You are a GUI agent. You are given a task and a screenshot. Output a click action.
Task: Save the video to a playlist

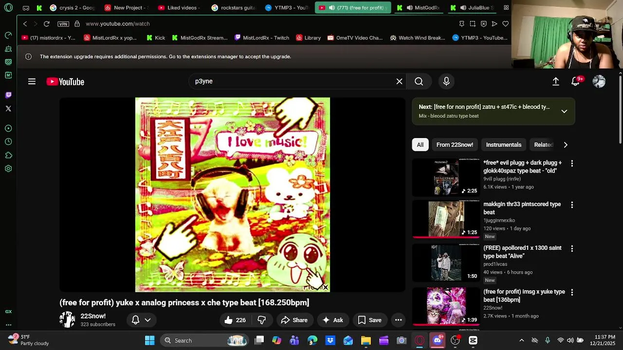[x=369, y=320]
